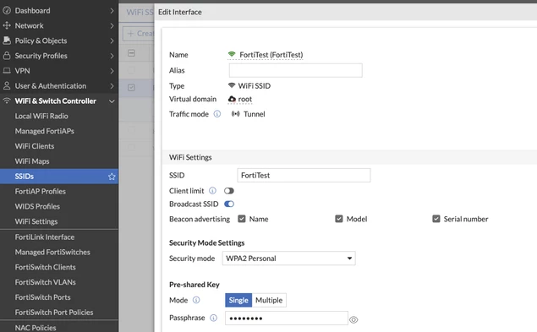Image resolution: width=537 pixels, height=332 pixels.
Task: Click the WiFi SSID type icon
Action: pyautogui.click(x=232, y=85)
